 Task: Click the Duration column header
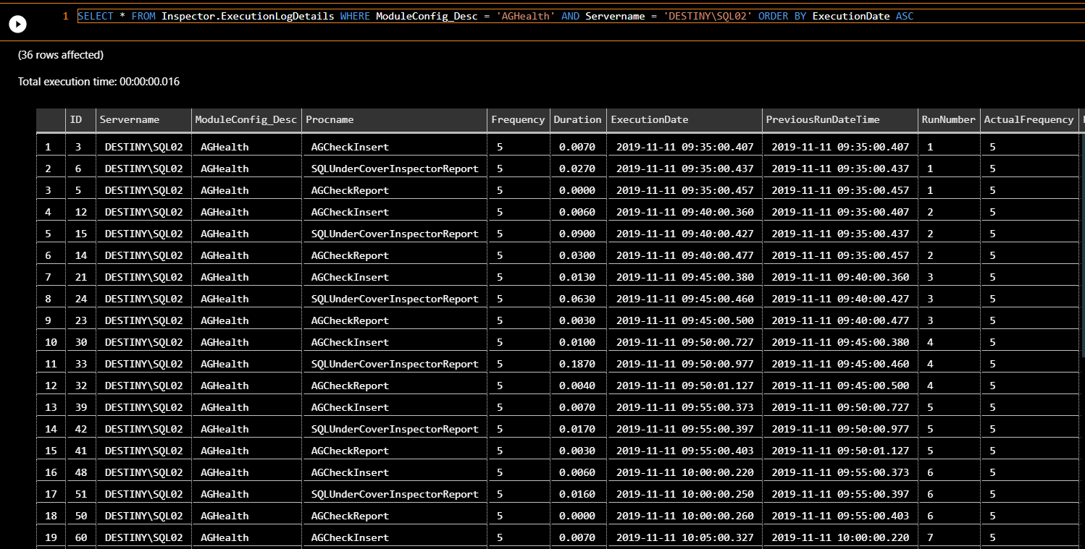coord(577,120)
